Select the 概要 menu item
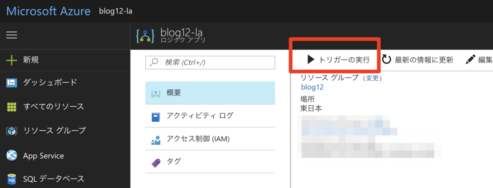 pyautogui.click(x=210, y=93)
